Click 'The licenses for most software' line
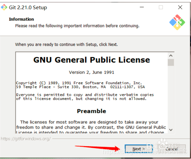This screenshot has width=191, height=159. (89, 122)
